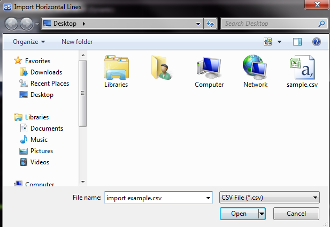Screen dimensions: 330x227
Task: Open the view options dropdown arrow
Action: pos(279,42)
